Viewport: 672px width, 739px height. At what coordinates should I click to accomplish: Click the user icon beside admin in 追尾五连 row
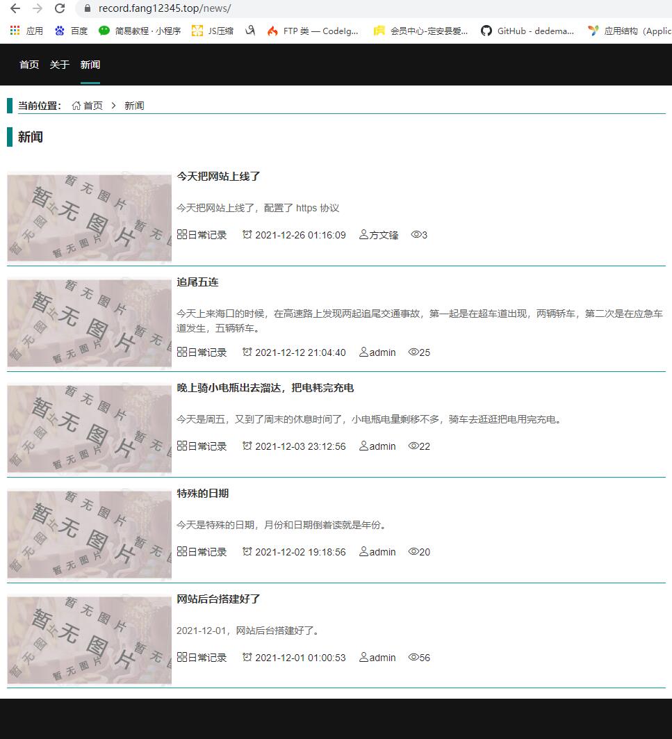click(363, 352)
